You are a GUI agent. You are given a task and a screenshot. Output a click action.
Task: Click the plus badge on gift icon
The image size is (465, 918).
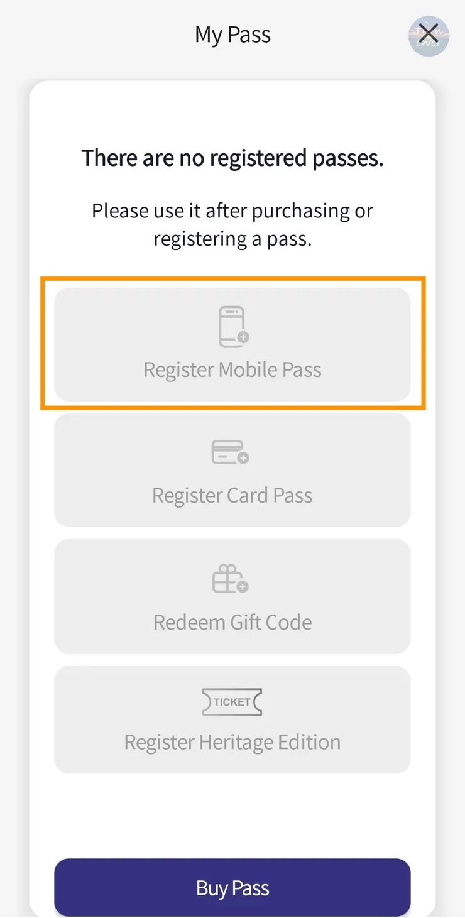(x=243, y=586)
